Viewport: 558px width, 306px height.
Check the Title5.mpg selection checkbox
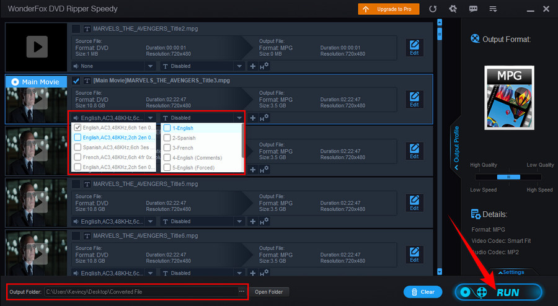pos(76,184)
